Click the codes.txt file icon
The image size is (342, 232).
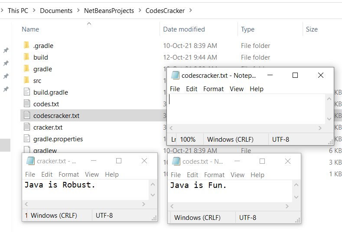26,104
